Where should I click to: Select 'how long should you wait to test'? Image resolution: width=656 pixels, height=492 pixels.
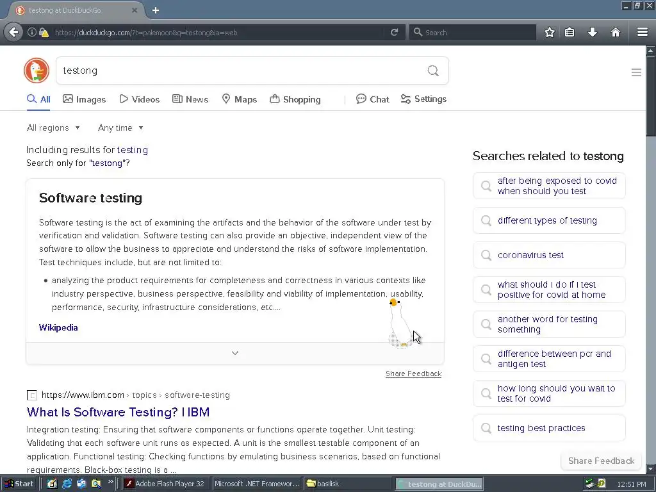coord(549,393)
